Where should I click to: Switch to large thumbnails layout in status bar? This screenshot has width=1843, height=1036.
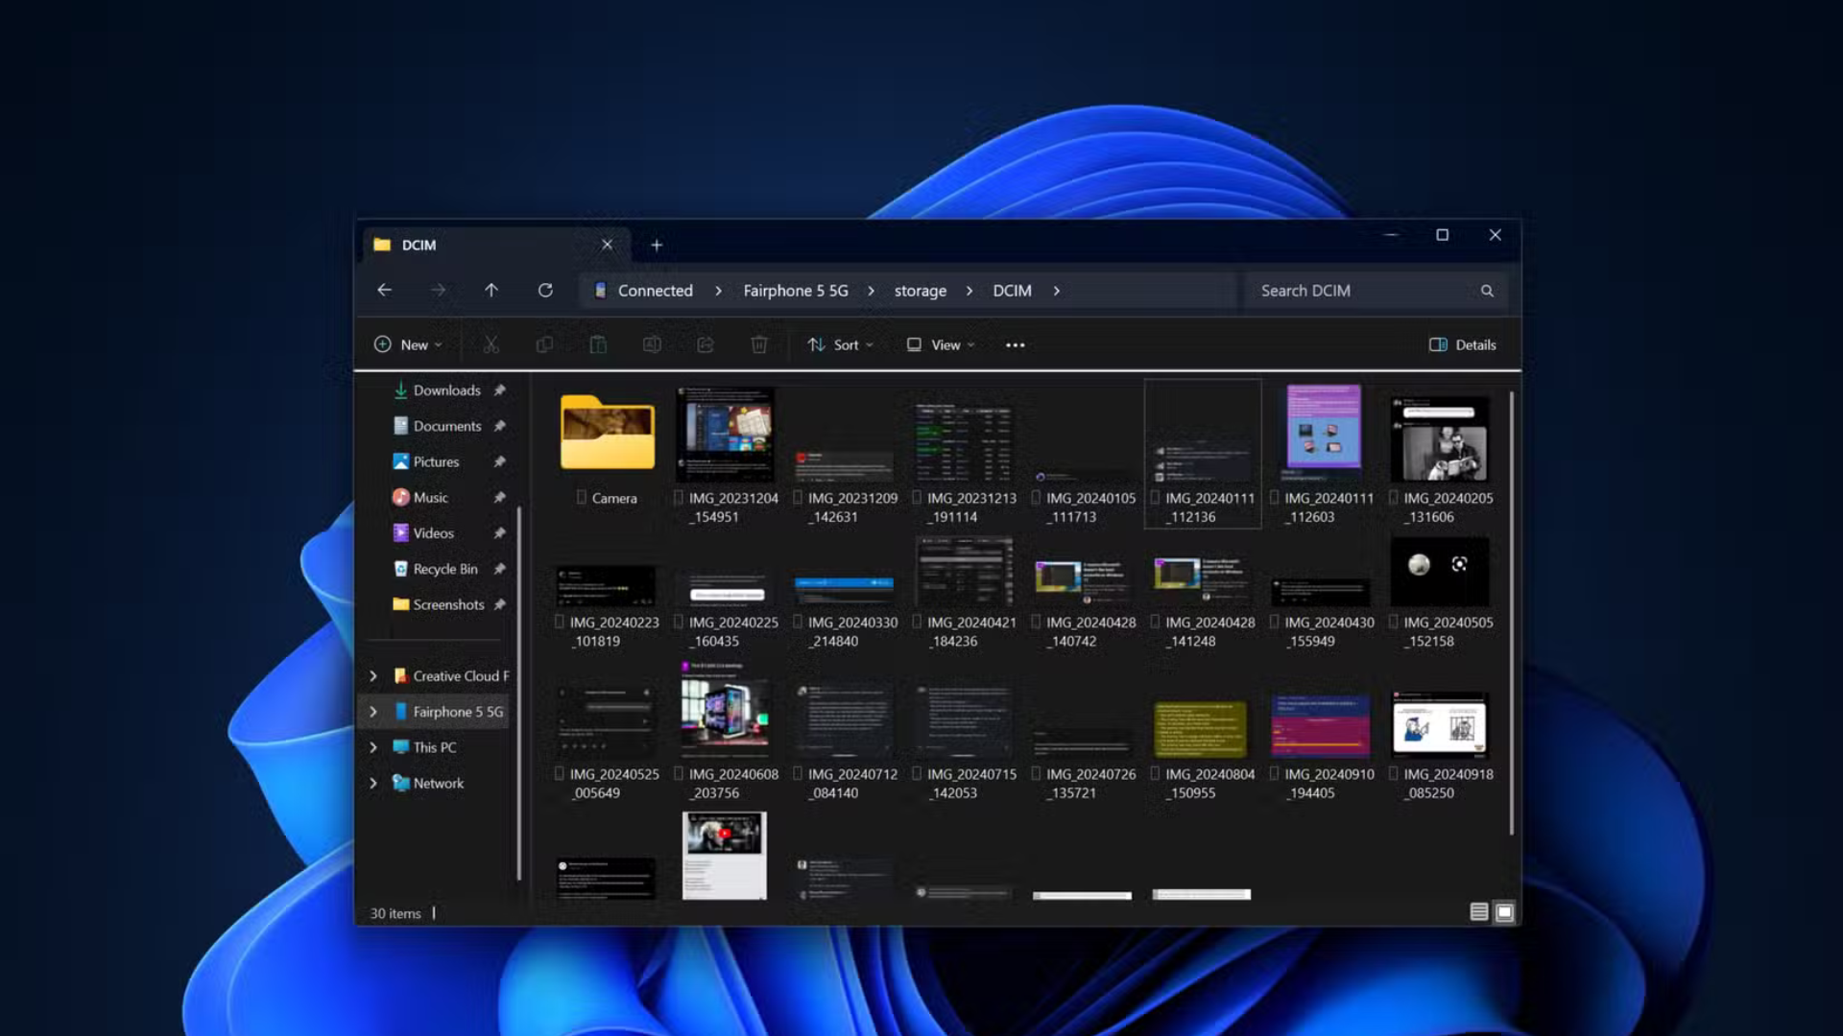coord(1503,911)
